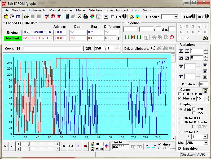Click the calculator icon in toolbar
211x159 pixels.
[x=67, y=17]
